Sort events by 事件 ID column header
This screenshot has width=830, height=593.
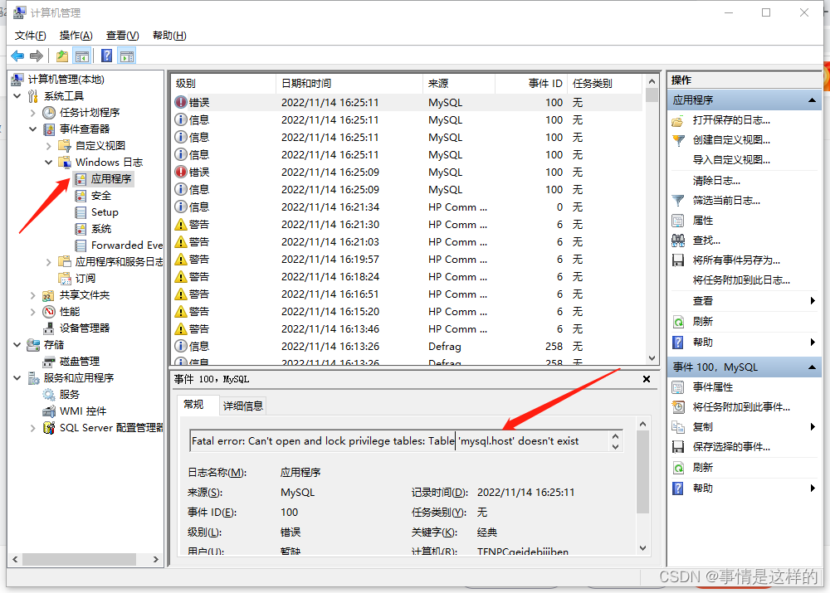(531, 83)
